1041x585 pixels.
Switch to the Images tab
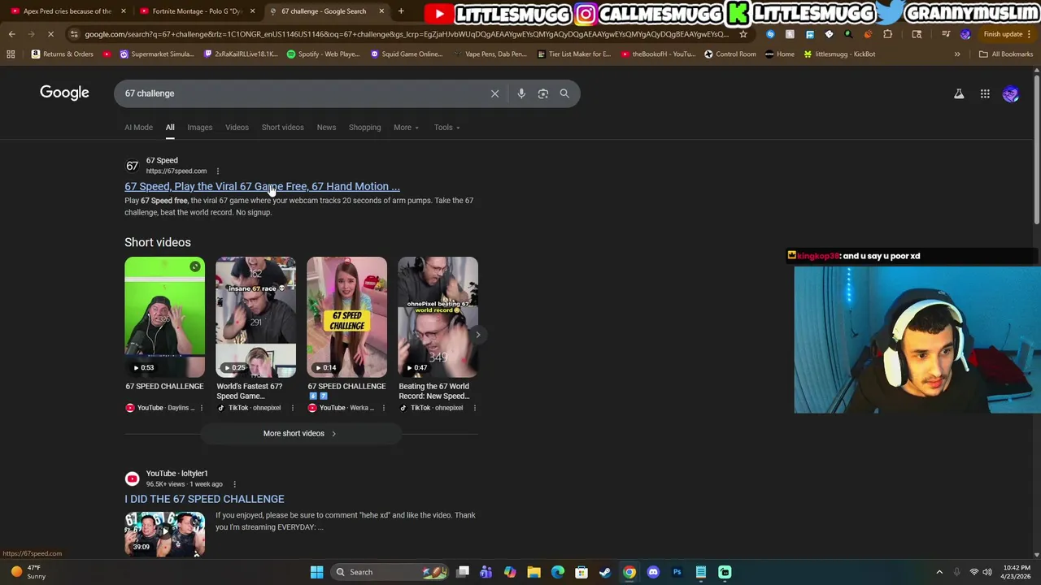point(199,128)
